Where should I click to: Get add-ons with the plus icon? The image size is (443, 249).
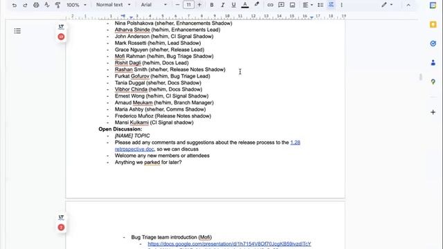(x=433, y=112)
